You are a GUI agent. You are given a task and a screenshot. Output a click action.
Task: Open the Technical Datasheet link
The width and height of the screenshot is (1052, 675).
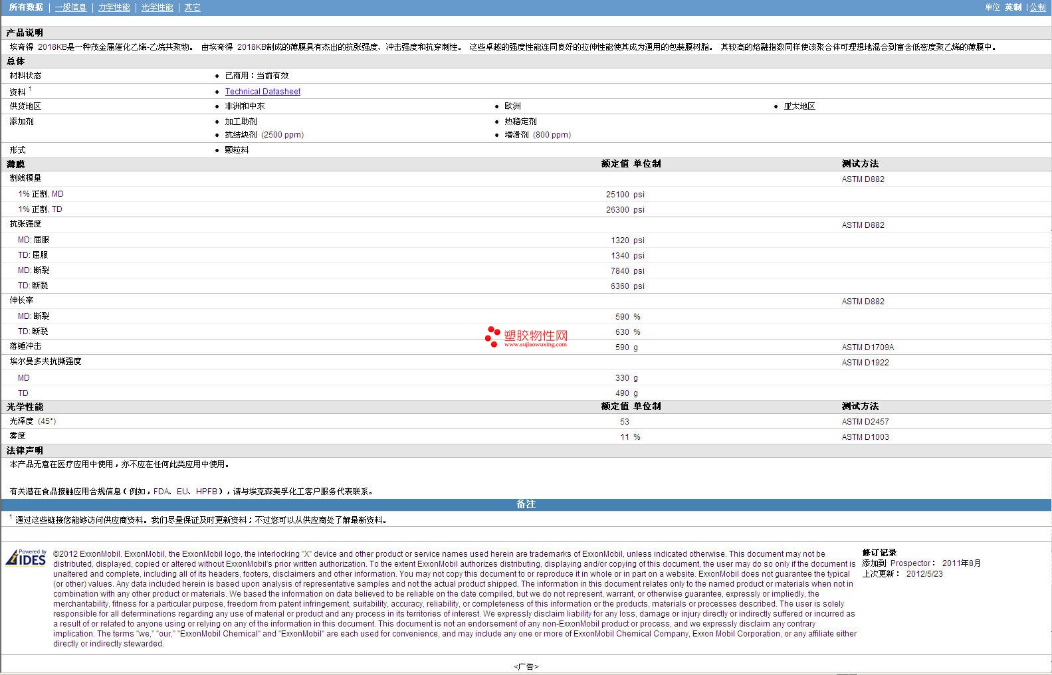pos(263,92)
